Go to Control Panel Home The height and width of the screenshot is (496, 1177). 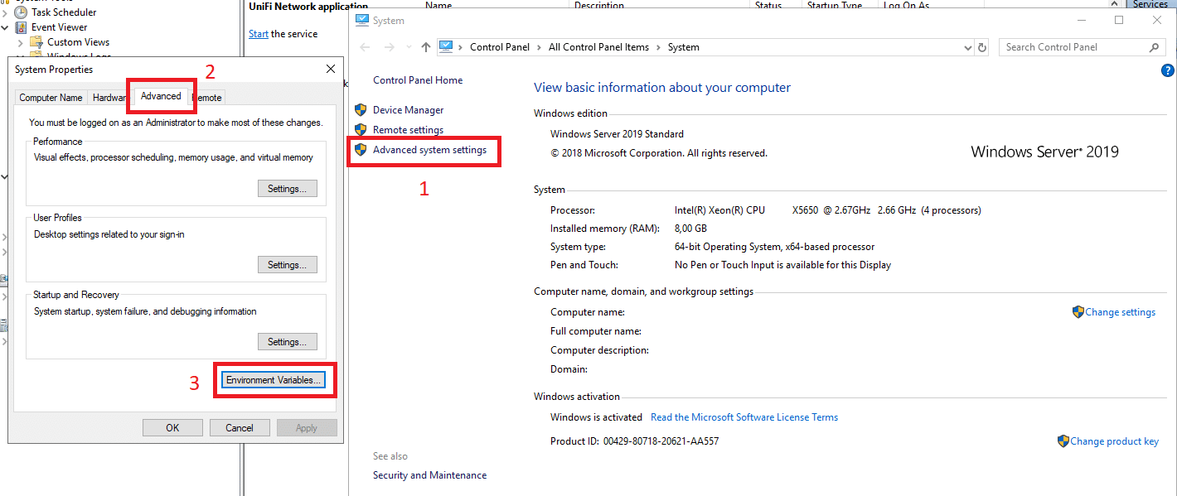[x=418, y=80]
